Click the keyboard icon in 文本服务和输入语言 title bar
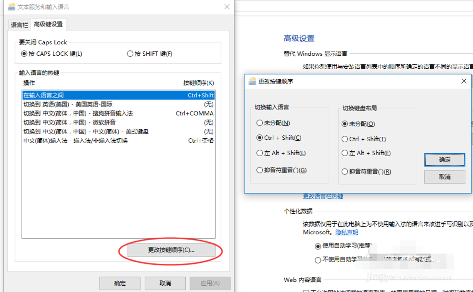Viewport: 473px width, 292px height. (11, 7)
